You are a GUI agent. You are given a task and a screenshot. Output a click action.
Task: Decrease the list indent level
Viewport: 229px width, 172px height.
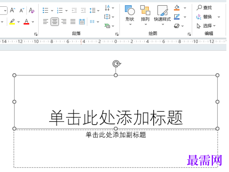74,10
